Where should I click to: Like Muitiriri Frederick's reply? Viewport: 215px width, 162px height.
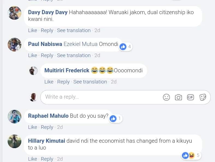[49, 82]
